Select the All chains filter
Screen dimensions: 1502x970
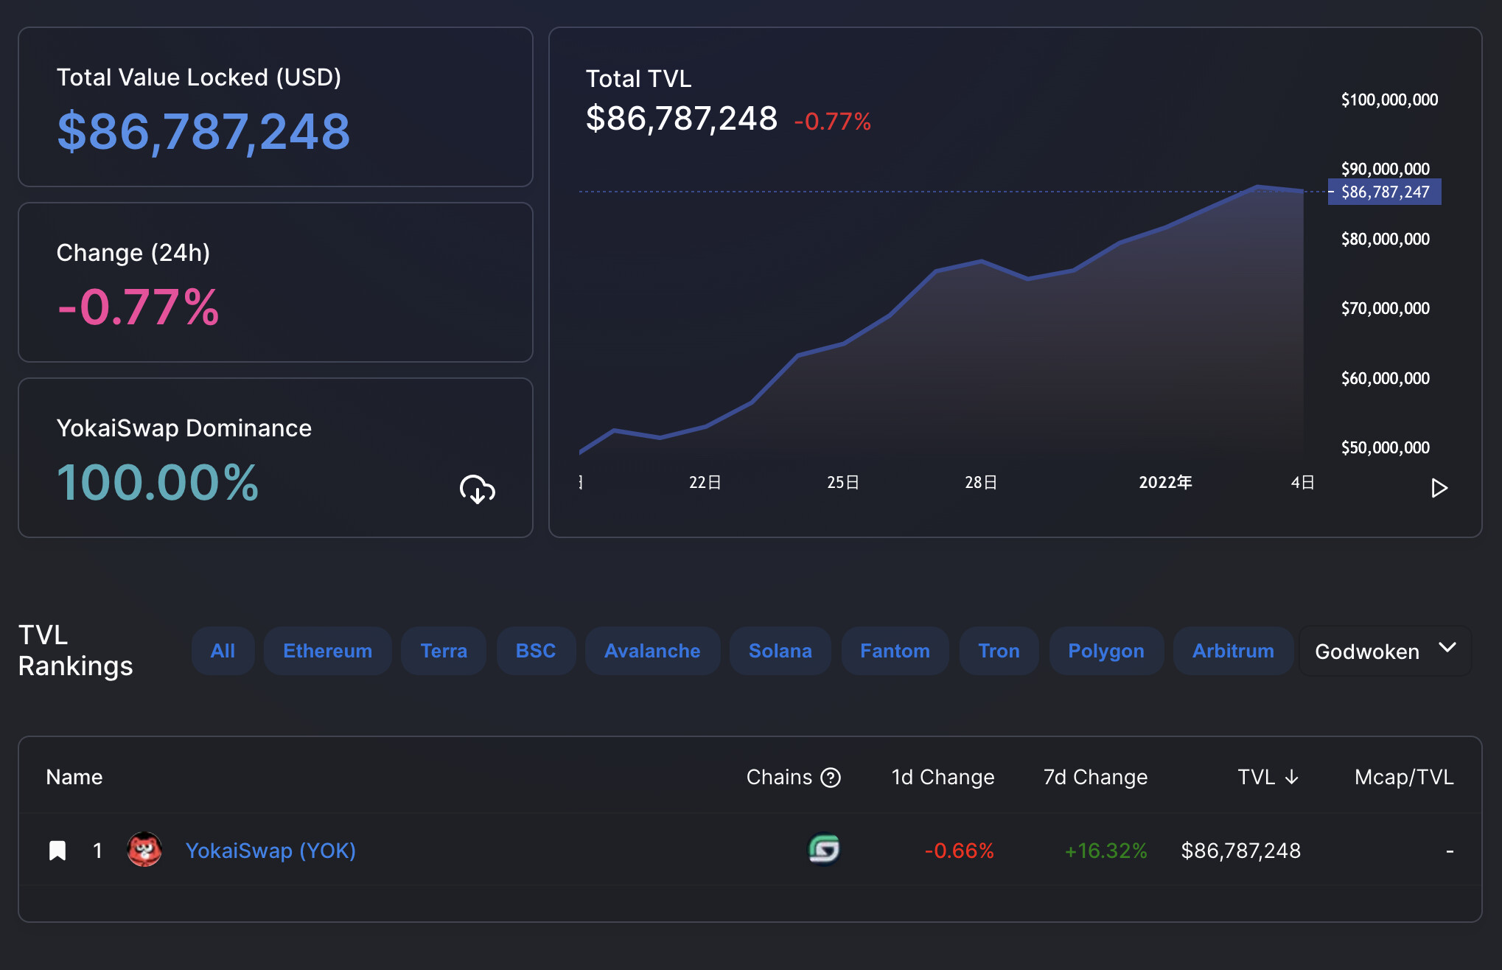pos(223,651)
